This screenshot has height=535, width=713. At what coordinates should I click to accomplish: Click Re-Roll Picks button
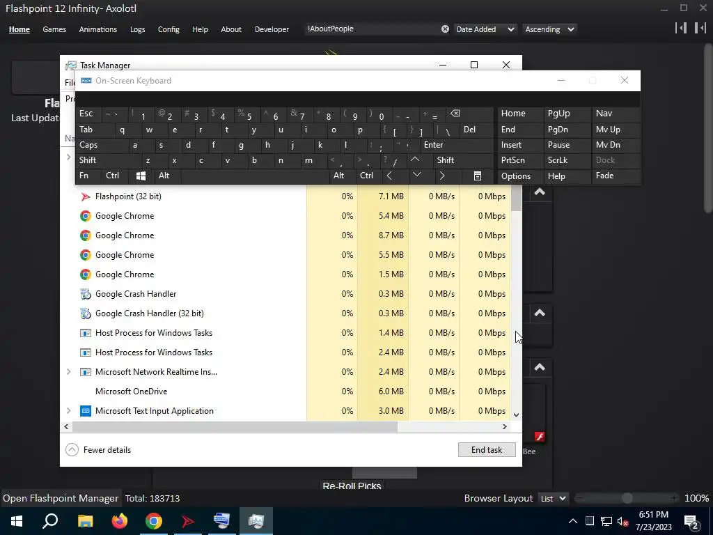pyautogui.click(x=352, y=485)
